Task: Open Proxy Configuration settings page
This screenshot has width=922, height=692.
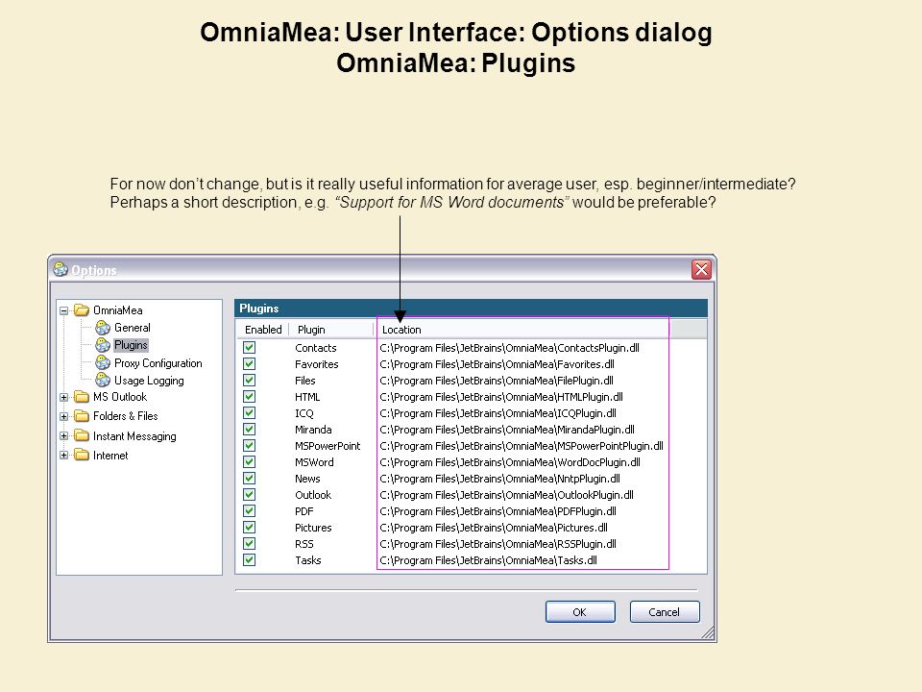Action: [x=158, y=363]
